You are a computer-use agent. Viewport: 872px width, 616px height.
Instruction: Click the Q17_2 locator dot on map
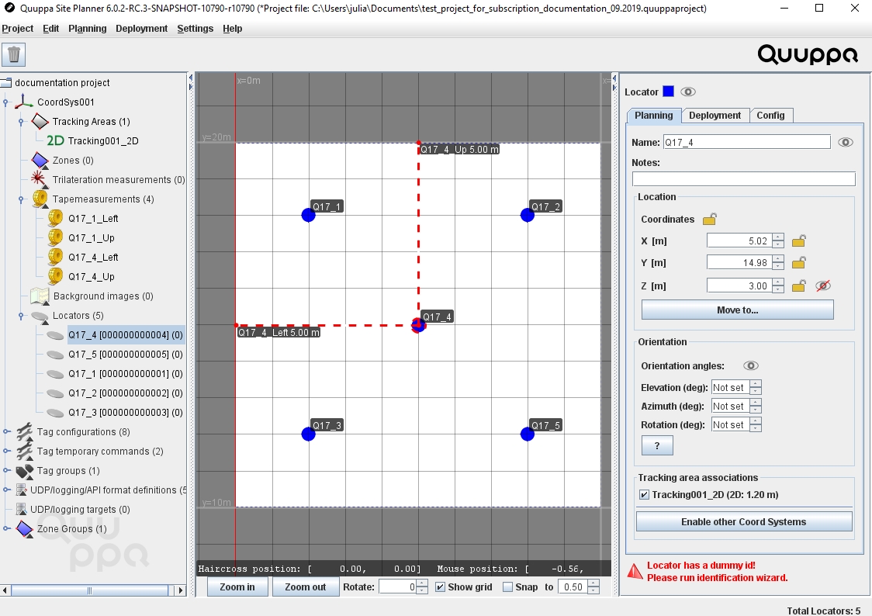tap(528, 215)
